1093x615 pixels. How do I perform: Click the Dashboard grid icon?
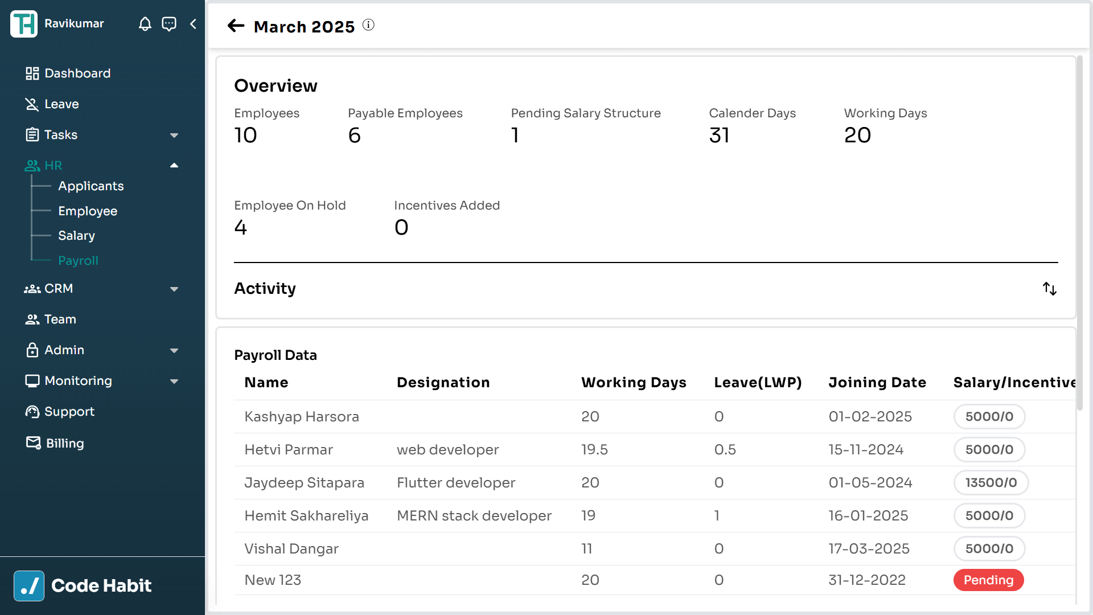(32, 73)
